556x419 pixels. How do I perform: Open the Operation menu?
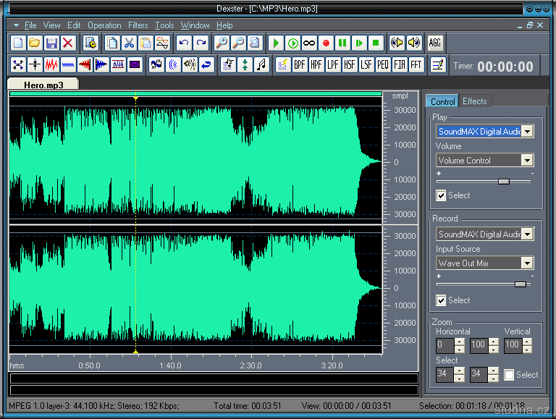pos(104,25)
